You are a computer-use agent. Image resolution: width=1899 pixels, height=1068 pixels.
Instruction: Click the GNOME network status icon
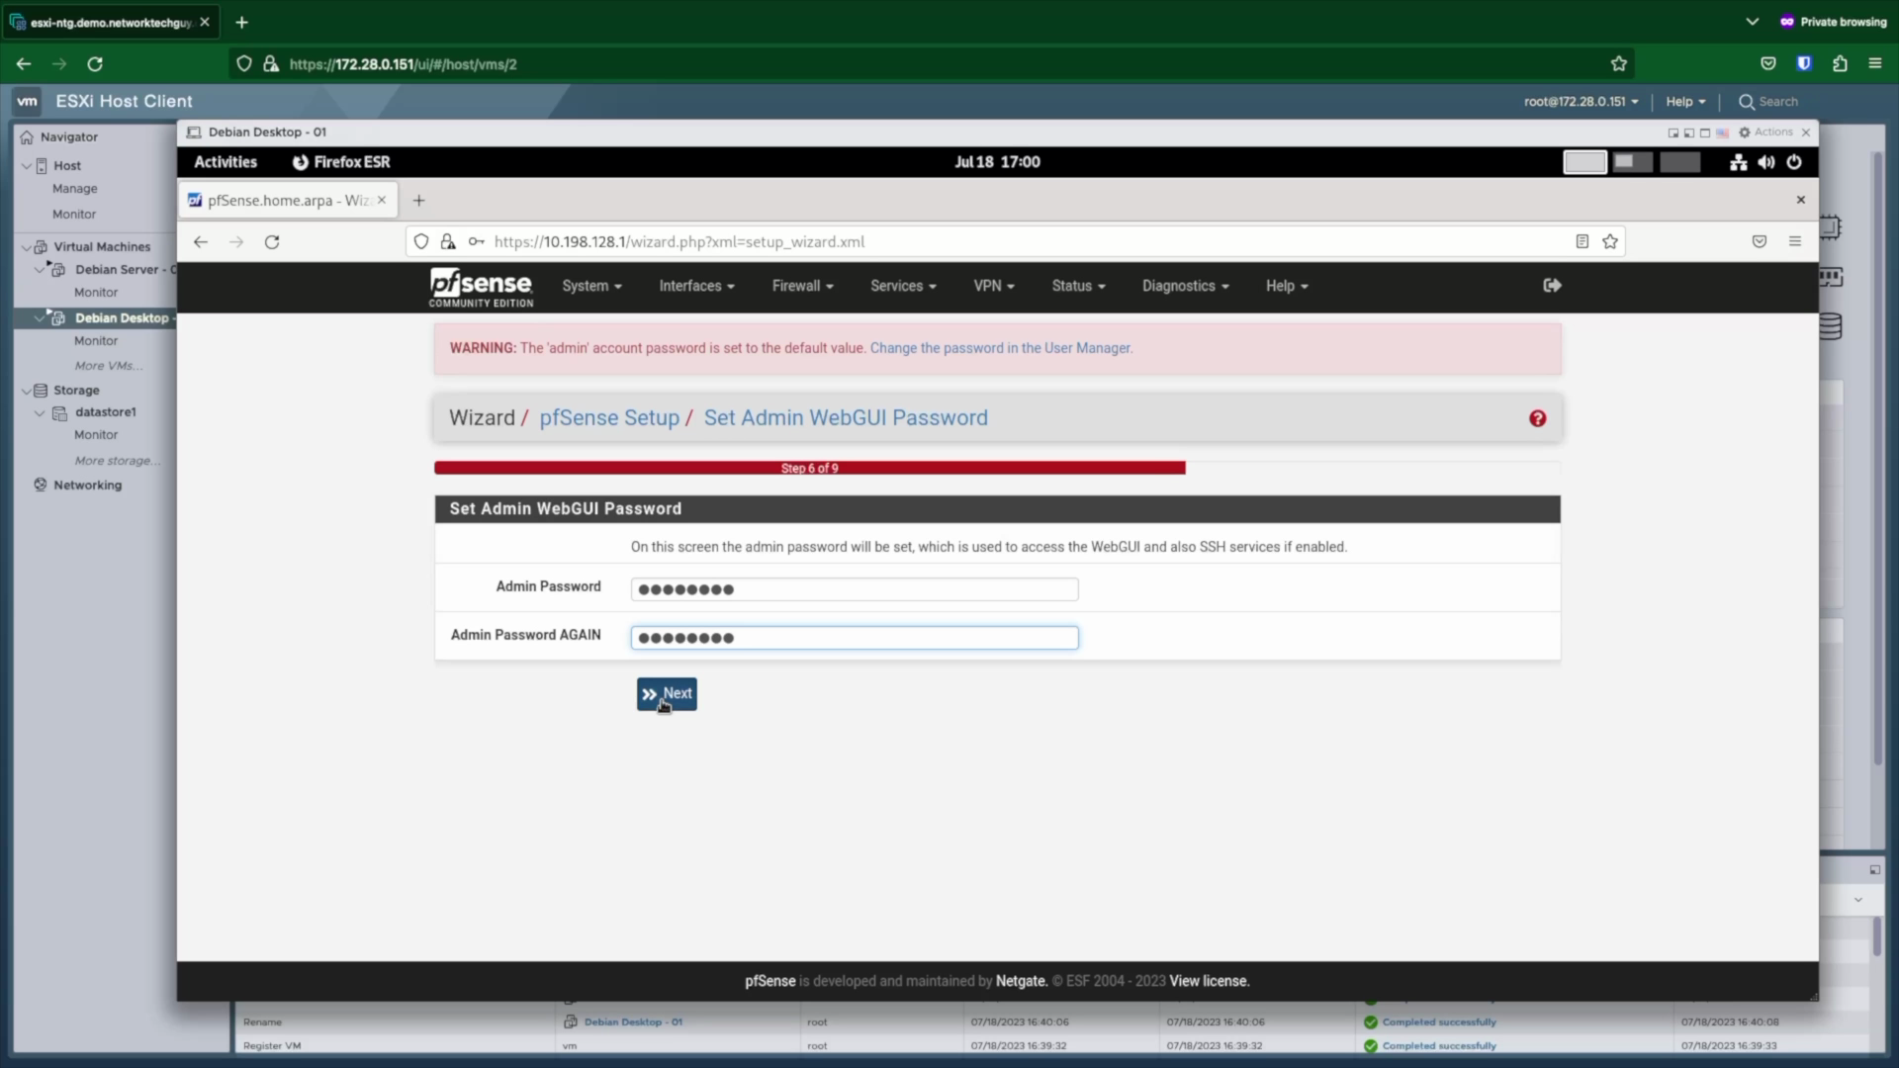click(x=1738, y=162)
